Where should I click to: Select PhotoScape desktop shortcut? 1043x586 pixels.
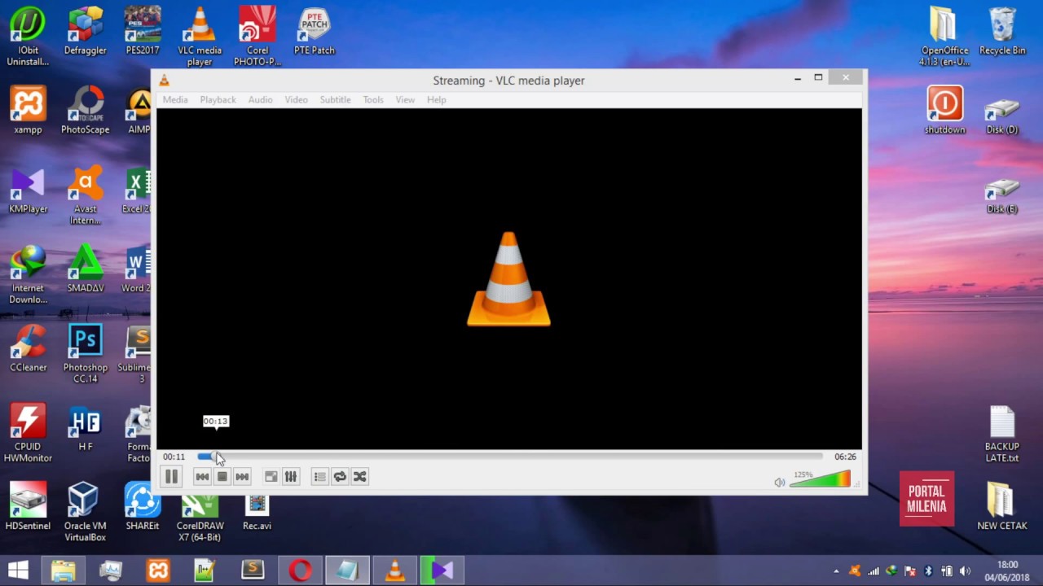[x=86, y=112]
